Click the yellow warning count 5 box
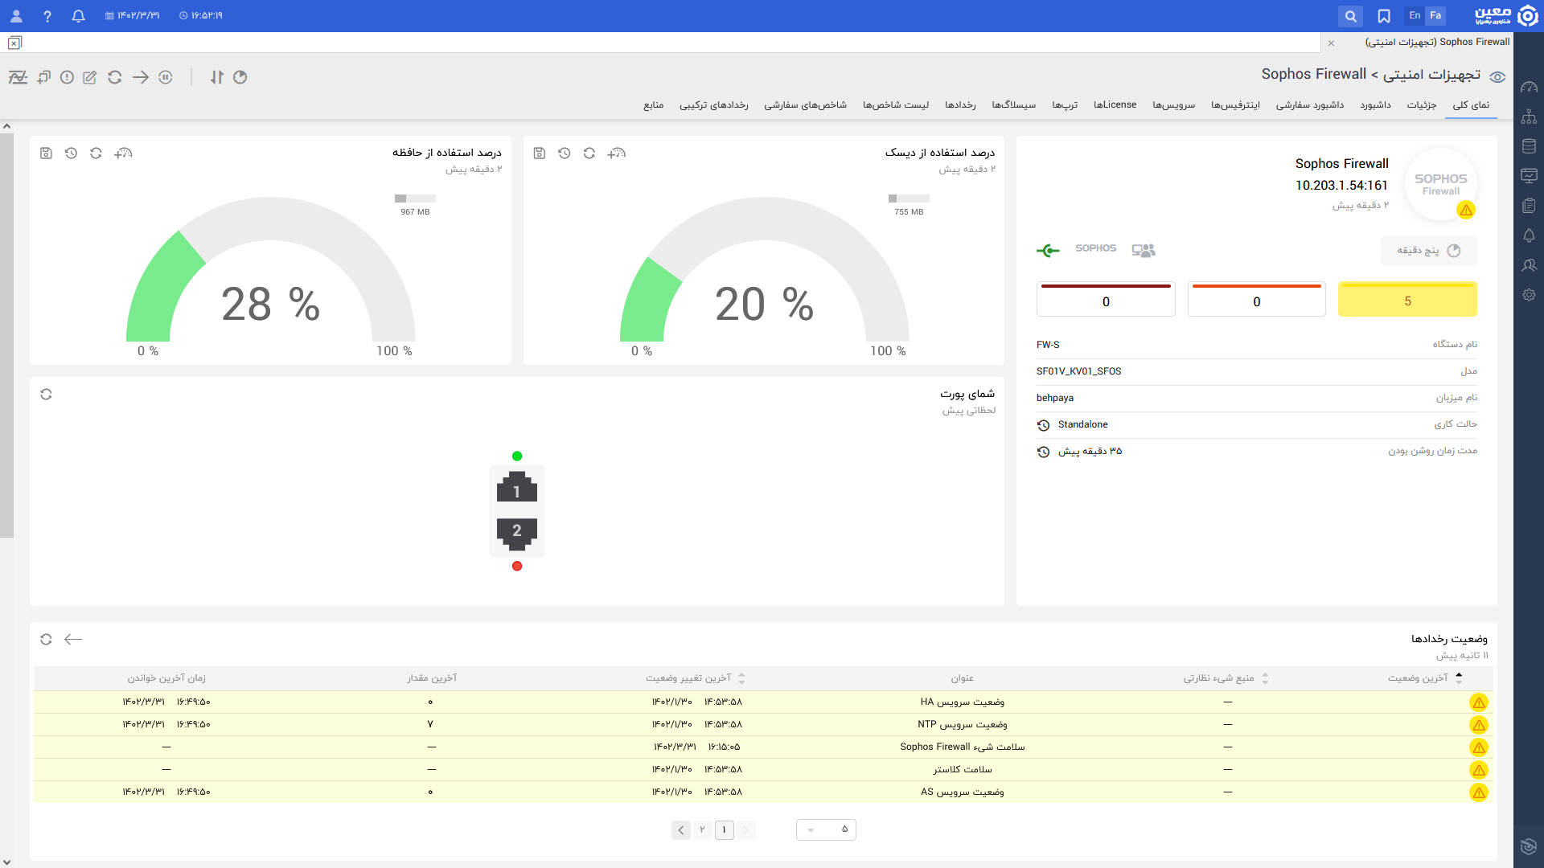The width and height of the screenshot is (1544, 868). pos(1407,300)
